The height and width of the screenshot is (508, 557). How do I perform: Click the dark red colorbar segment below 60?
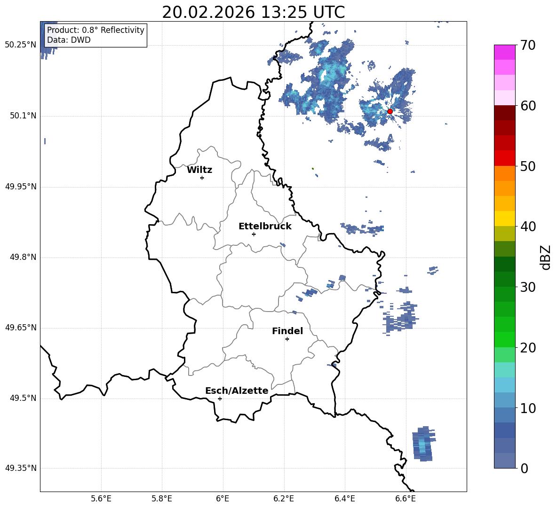click(x=504, y=113)
